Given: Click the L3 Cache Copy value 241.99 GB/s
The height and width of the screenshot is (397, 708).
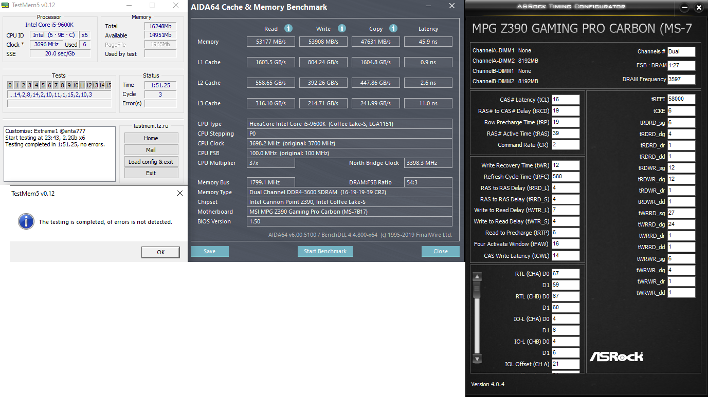Looking at the screenshot, I should 376,103.
